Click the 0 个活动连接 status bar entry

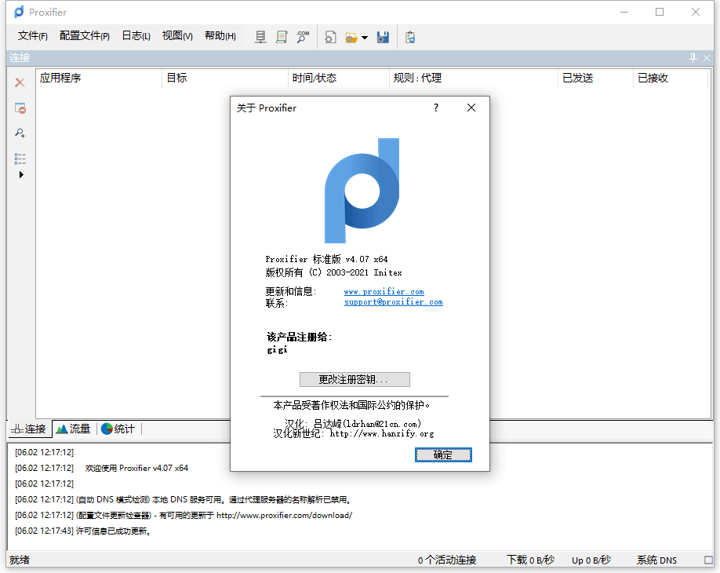[x=447, y=560]
